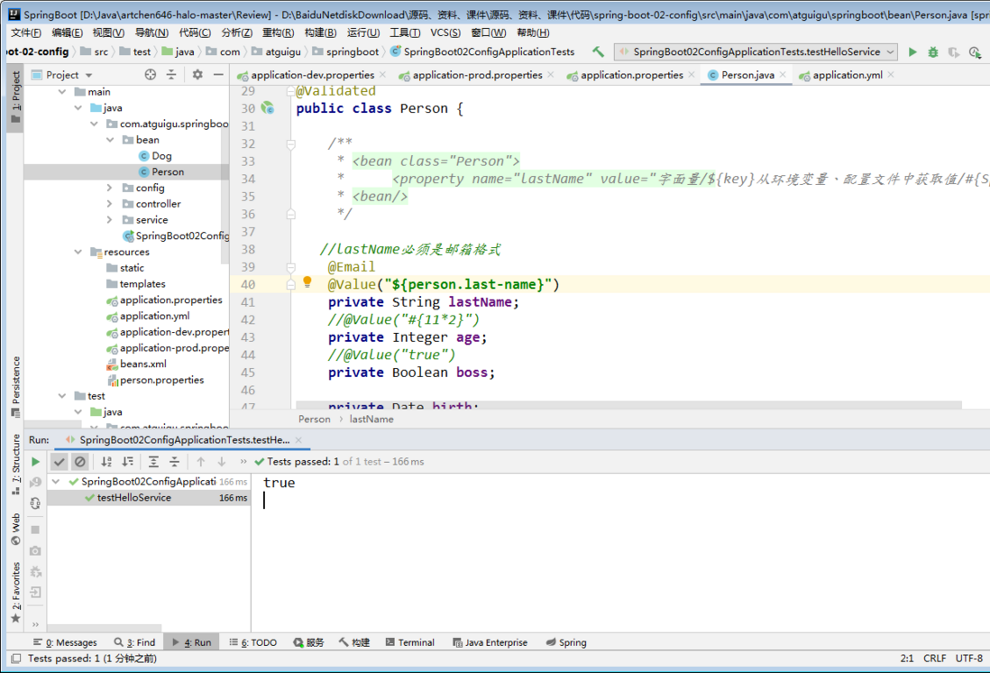Screen dimensions: 990x673
Task: Click the locate file target icon in Project panel
Action: click(151, 75)
